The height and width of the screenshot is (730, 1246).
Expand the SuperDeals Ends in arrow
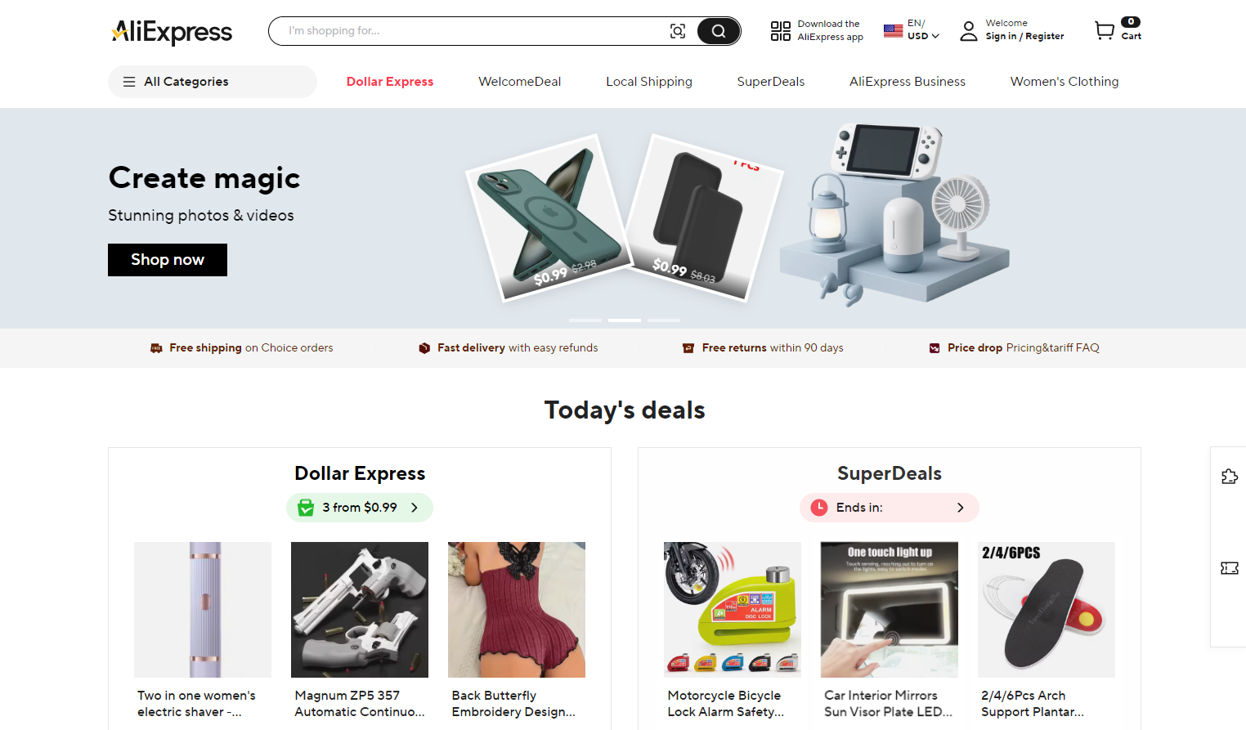point(961,508)
